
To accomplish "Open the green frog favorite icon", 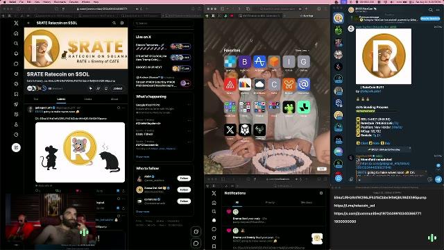I will click(289, 107).
